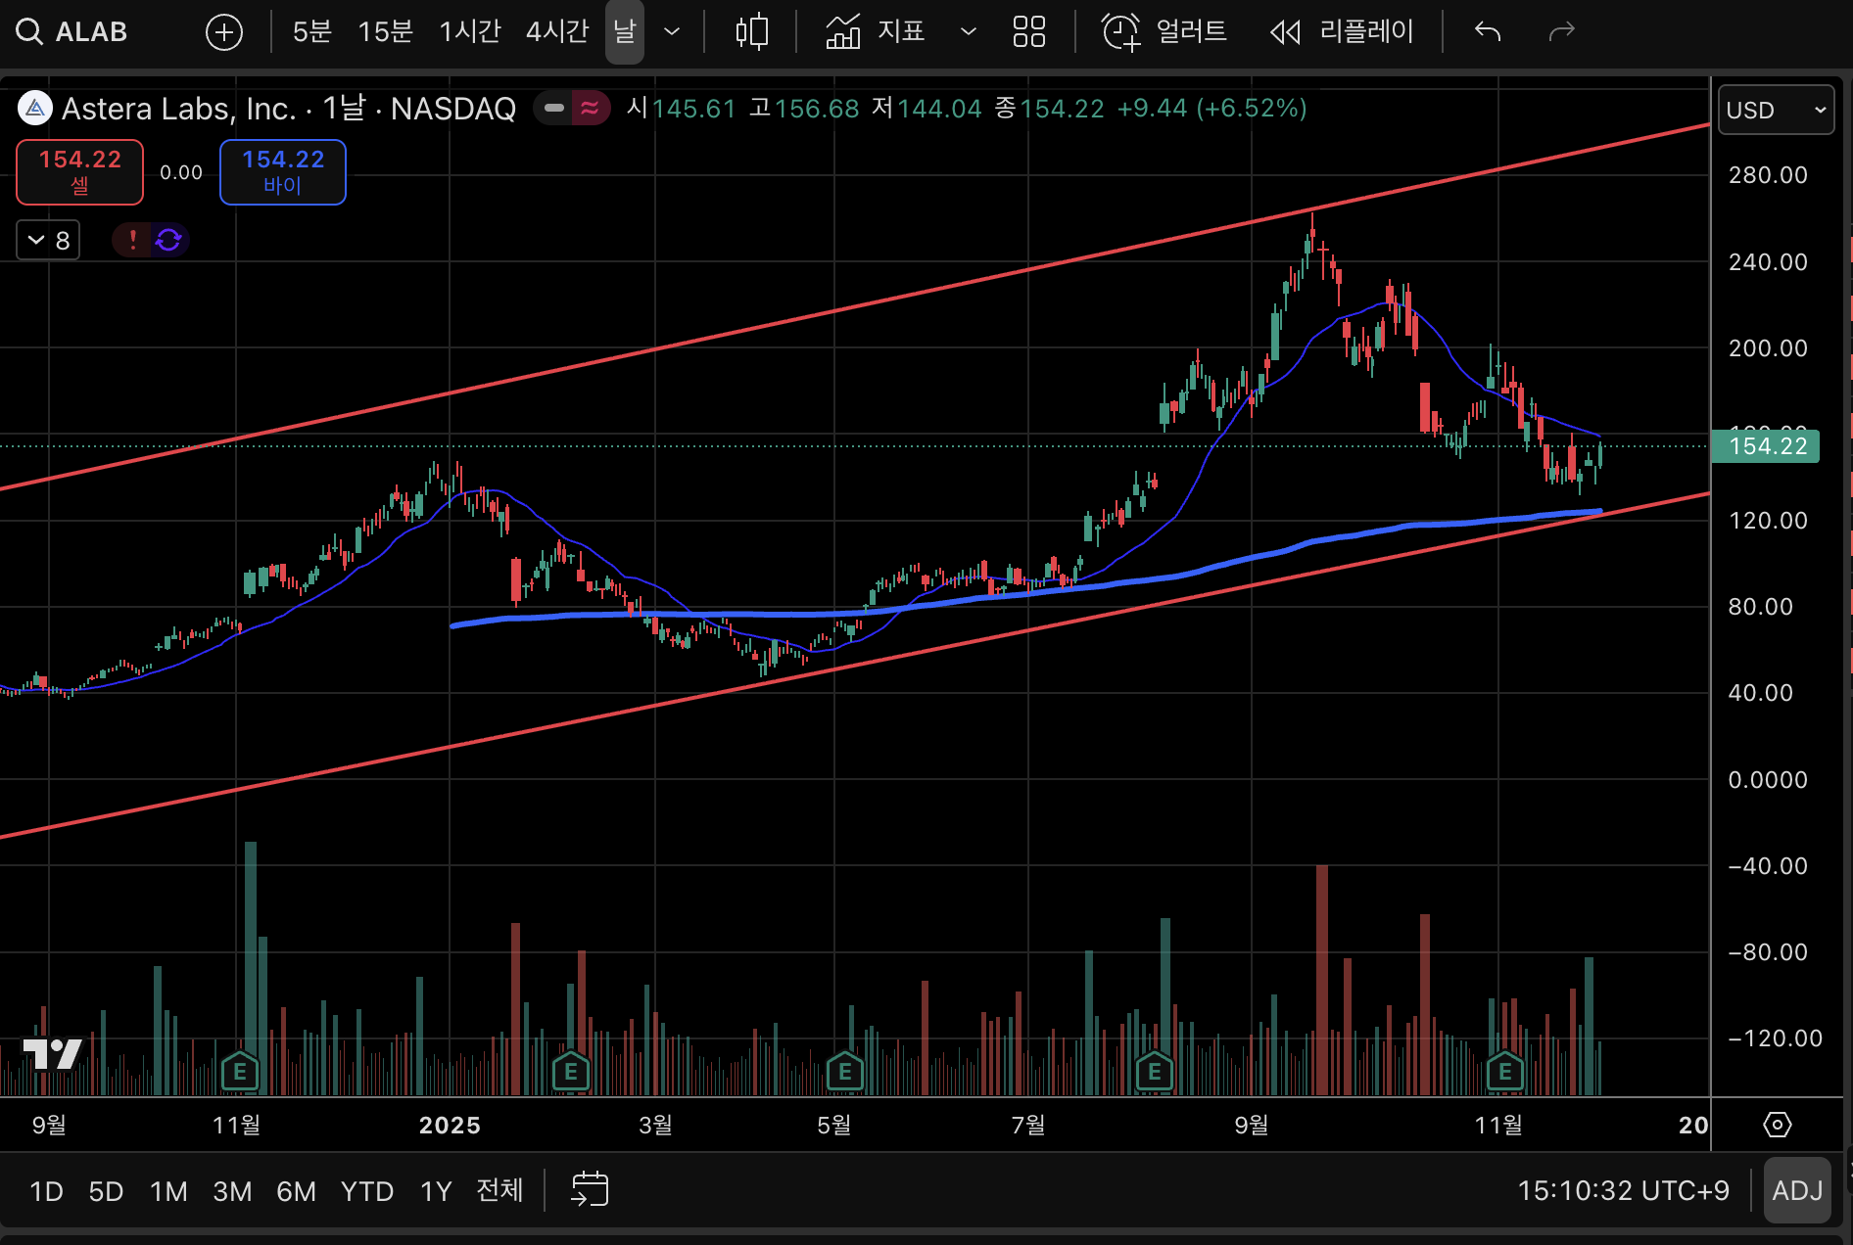Set range to 5D
Image resolution: width=1853 pixels, height=1245 pixels.
[x=106, y=1191]
